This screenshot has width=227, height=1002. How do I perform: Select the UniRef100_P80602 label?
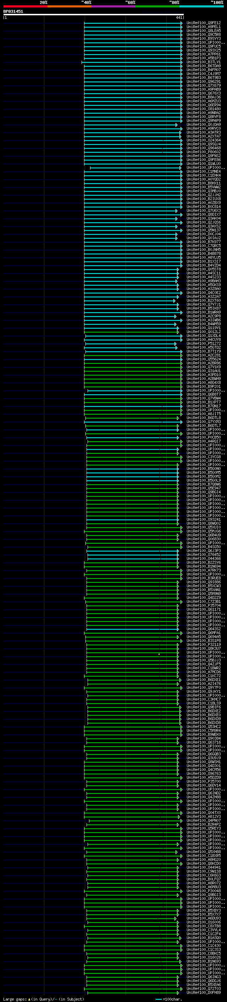pos(204,152)
